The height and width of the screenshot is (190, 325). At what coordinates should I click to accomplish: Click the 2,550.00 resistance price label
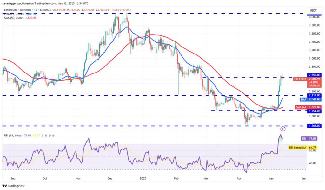pyautogui.click(x=315, y=75)
